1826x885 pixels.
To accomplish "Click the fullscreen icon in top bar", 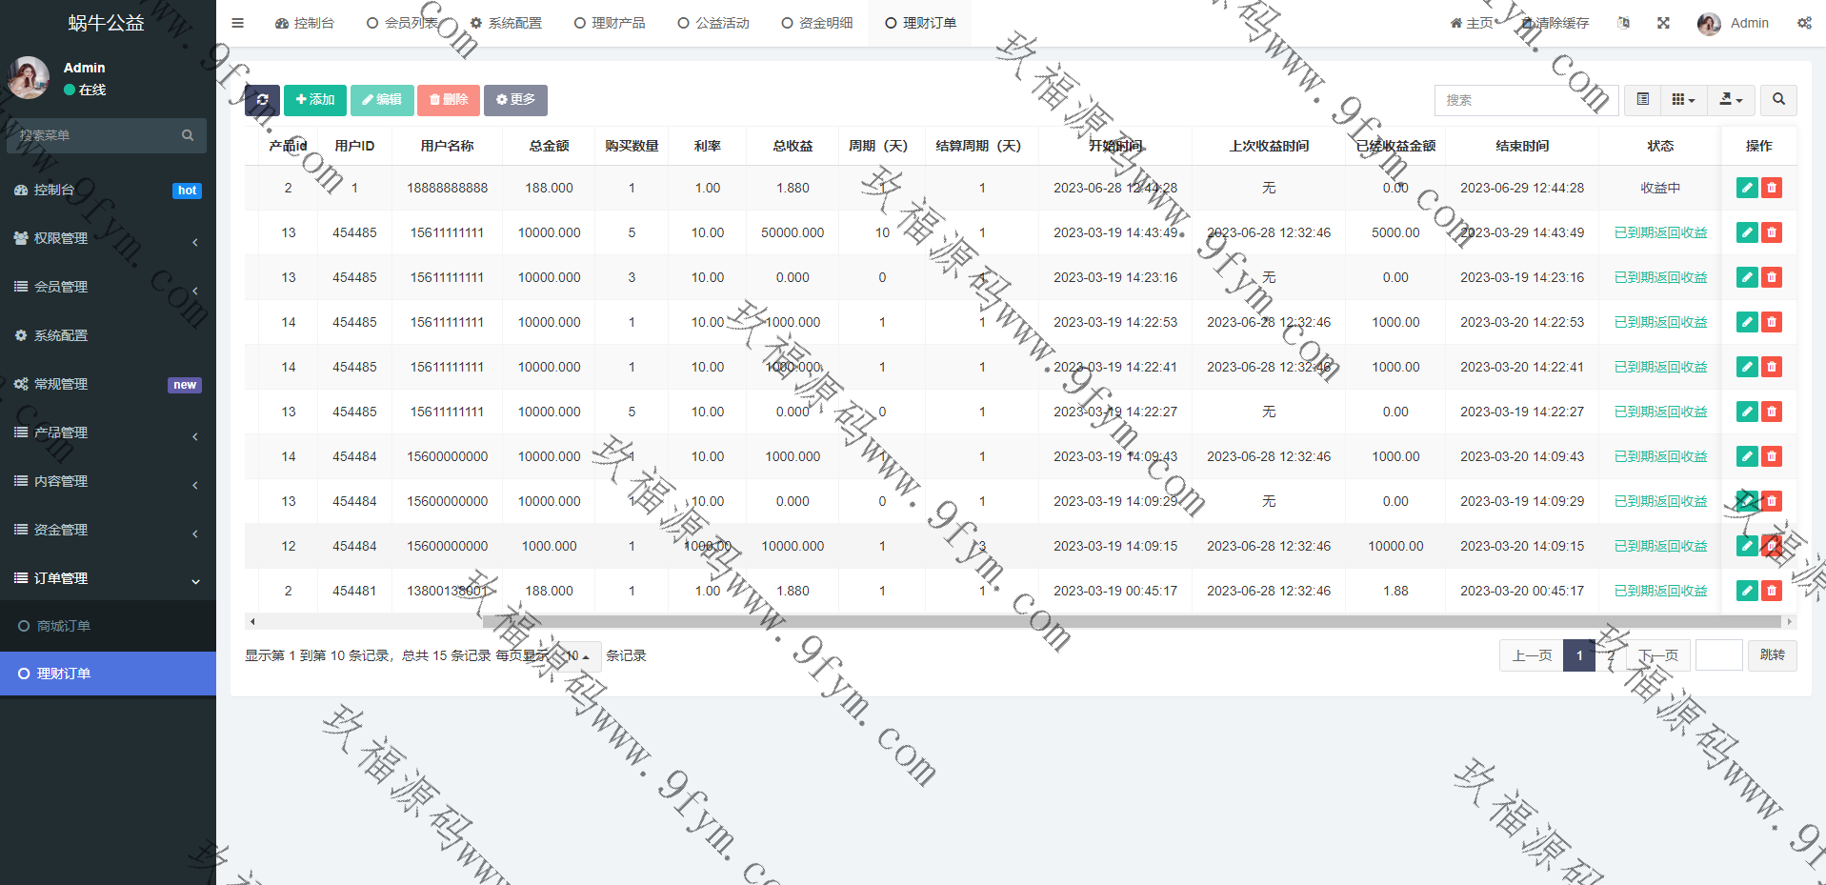I will (1663, 23).
